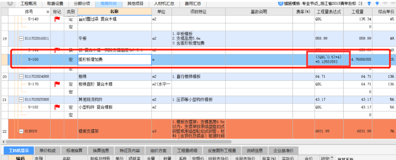Screen dimensions: 396x160
Task: Click the 6831.99 quantity expression cell
Action: click(x=329, y=131)
